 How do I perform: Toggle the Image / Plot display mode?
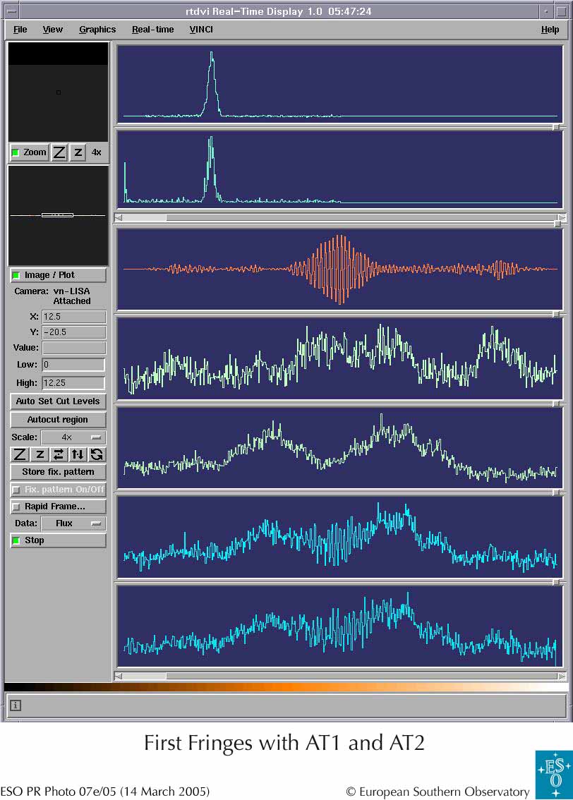[58, 275]
